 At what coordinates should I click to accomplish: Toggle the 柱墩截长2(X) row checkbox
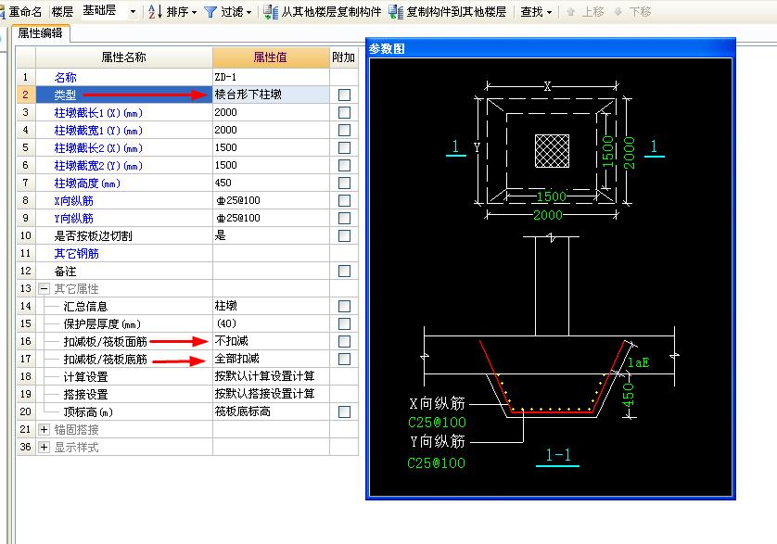[x=344, y=147]
